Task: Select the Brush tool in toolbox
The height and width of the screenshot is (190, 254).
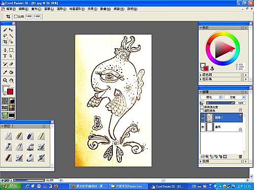Action: coord(5,30)
